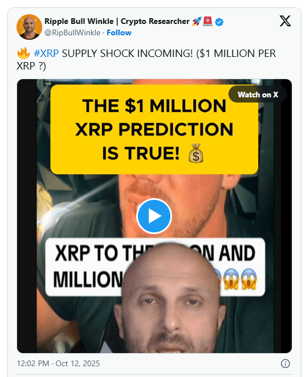Image resolution: width=306 pixels, height=377 pixels.
Task: Click the fire emoji in tweet
Action: (x=23, y=53)
